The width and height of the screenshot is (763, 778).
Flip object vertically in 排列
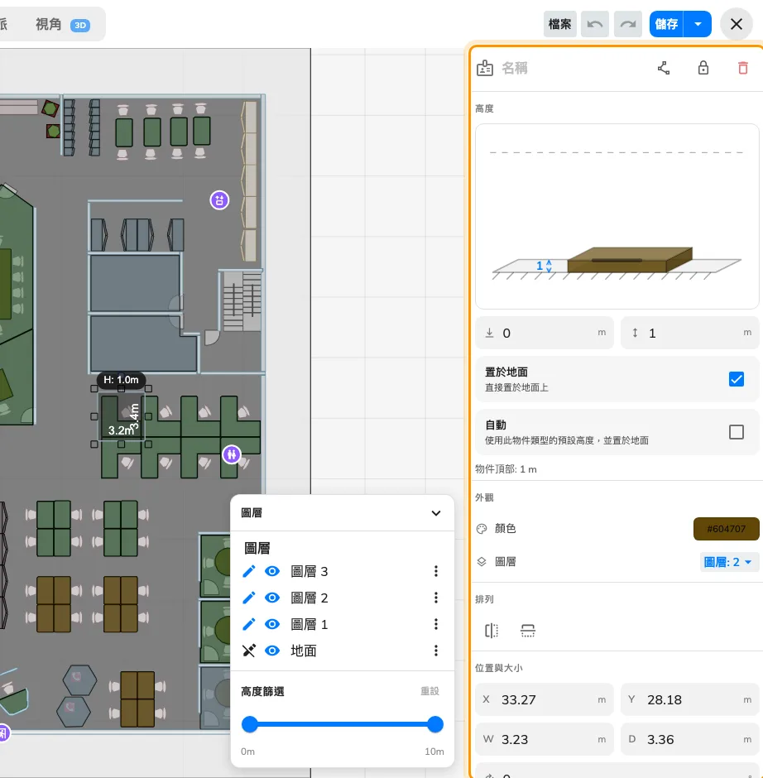[x=527, y=630]
